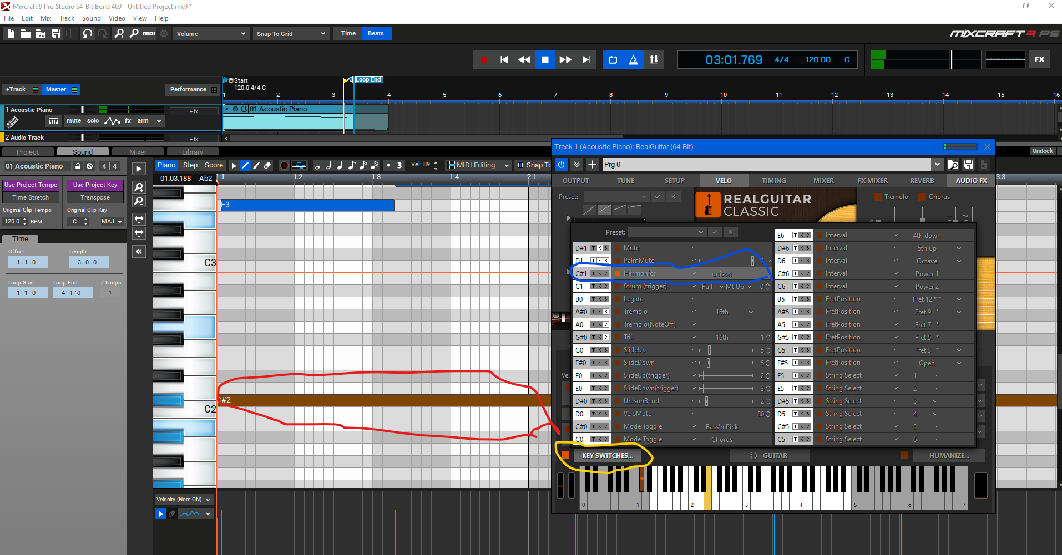Toggle dotted note option
The height and width of the screenshot is (555, 1062).
(388, 165)
